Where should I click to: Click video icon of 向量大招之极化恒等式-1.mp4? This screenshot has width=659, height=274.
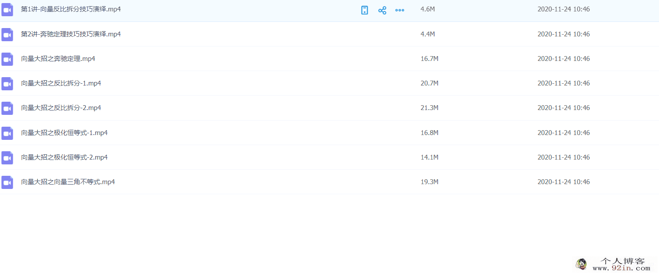pos(7,133)
